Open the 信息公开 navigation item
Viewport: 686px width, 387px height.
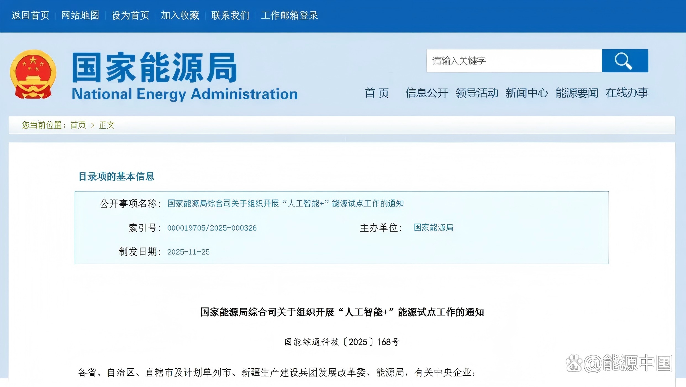click(x=426, y=93)
